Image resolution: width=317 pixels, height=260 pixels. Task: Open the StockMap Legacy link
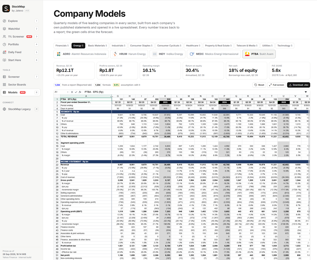pyautogui.click(x=21, y=109)
